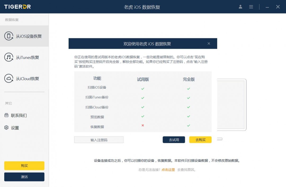Open the user account icon in title bar

[x=240, y=7]
